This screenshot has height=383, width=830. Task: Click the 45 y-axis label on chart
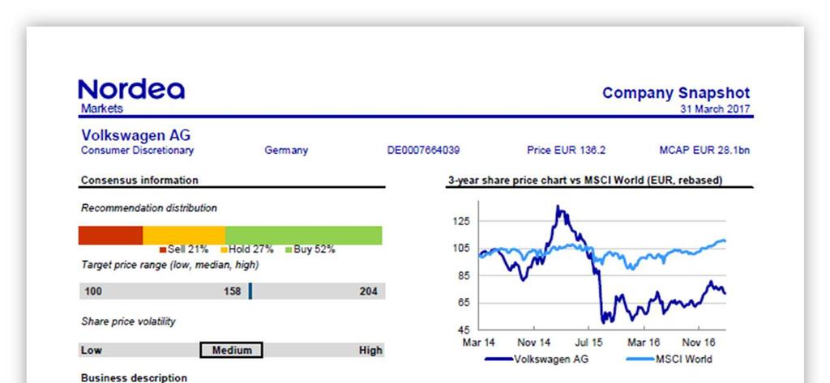pos(464,330)
